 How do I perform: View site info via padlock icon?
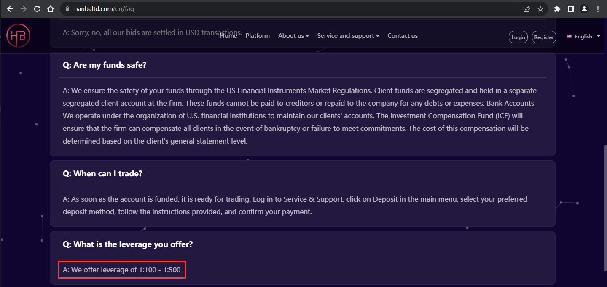point(67,9)
